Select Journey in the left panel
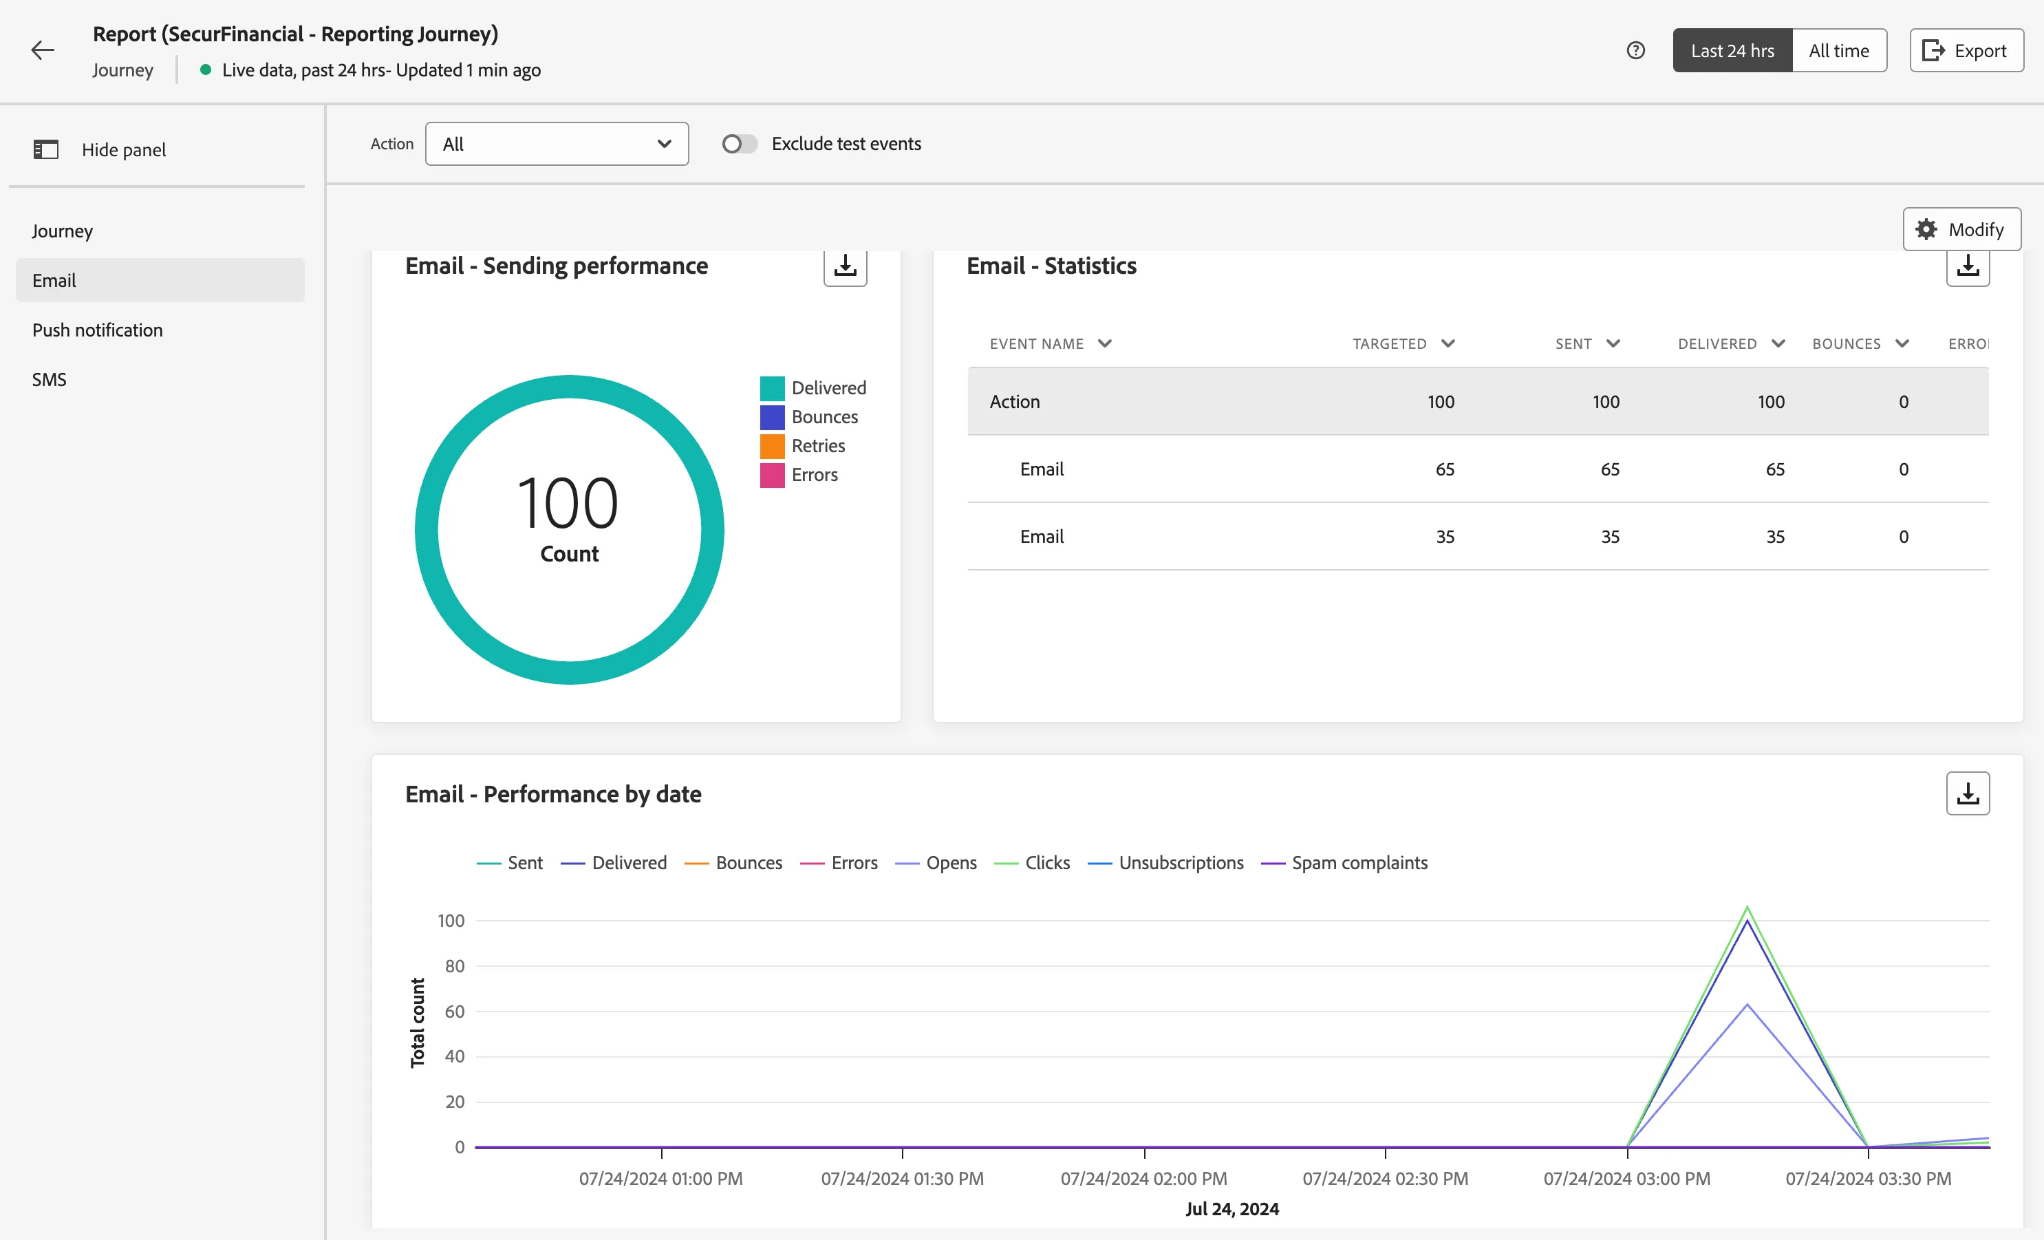 point(160,231)
